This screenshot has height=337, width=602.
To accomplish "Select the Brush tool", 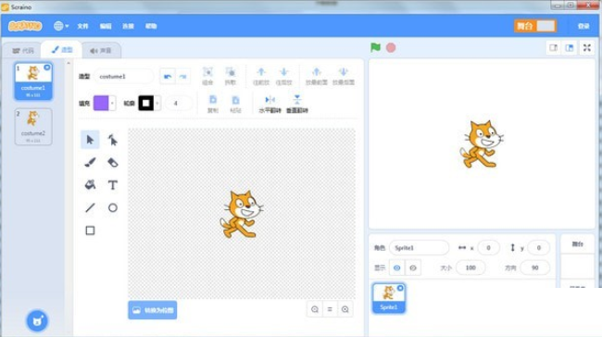I will [90, 162].
